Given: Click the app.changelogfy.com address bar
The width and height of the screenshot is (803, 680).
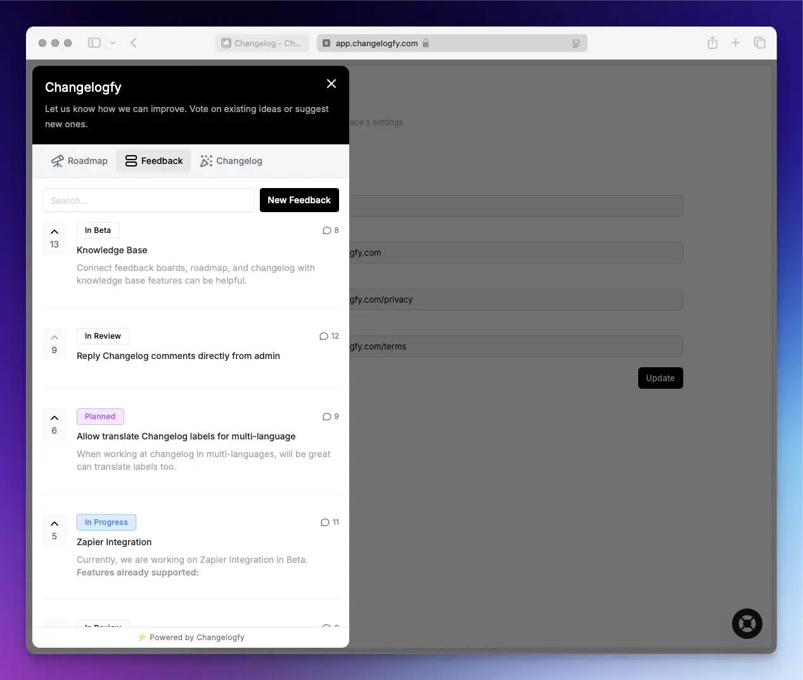Looking at the screenshot, I should click(x=452, y=43).
